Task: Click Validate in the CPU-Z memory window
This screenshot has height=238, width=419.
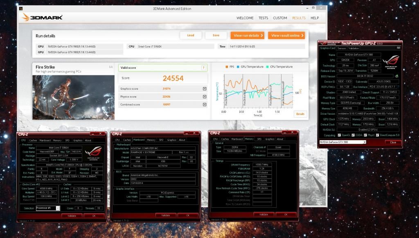Action: (x=264, y=215)
